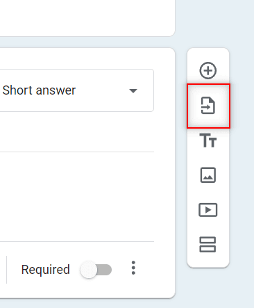Click the gray track of Required switch
Screen dimensions: 254x308
105,270
